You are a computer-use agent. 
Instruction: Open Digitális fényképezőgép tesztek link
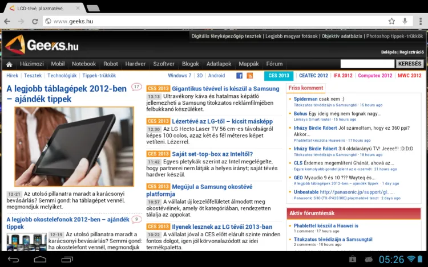pyautogui.click(x=227, y=36)
